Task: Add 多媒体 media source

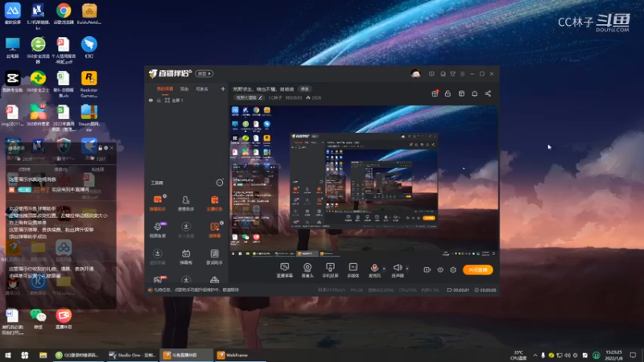Action: [x=353, y=270]
